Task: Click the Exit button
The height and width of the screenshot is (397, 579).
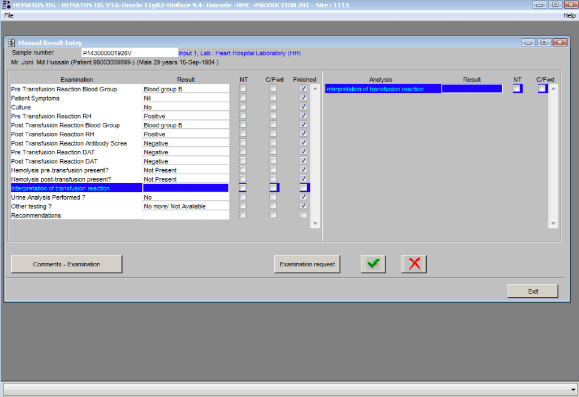Action: pyautogui.click(x=533, y=291)
